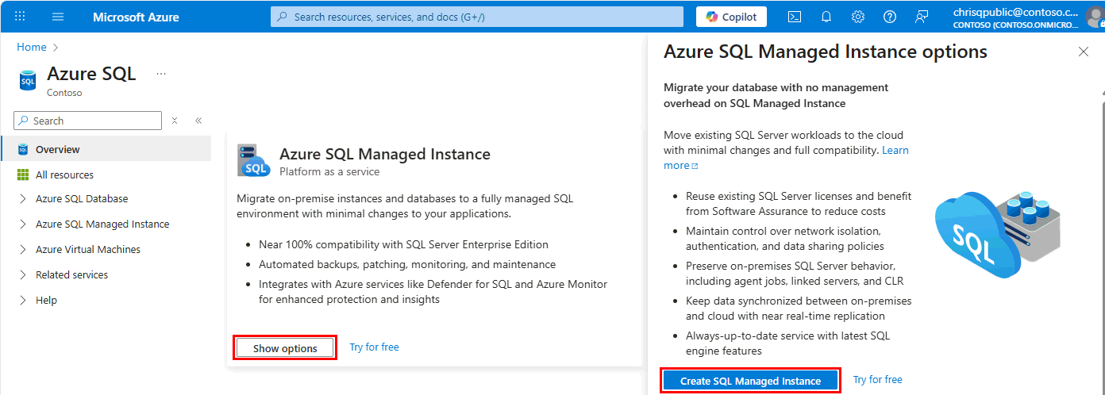Click the Show options button

point(285,348)
